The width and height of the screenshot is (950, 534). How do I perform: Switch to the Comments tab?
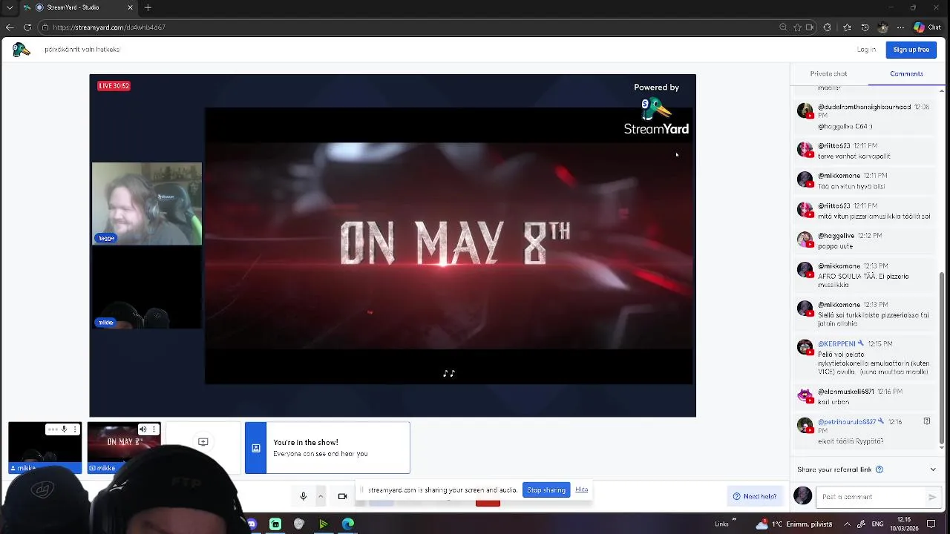[906, 73]
